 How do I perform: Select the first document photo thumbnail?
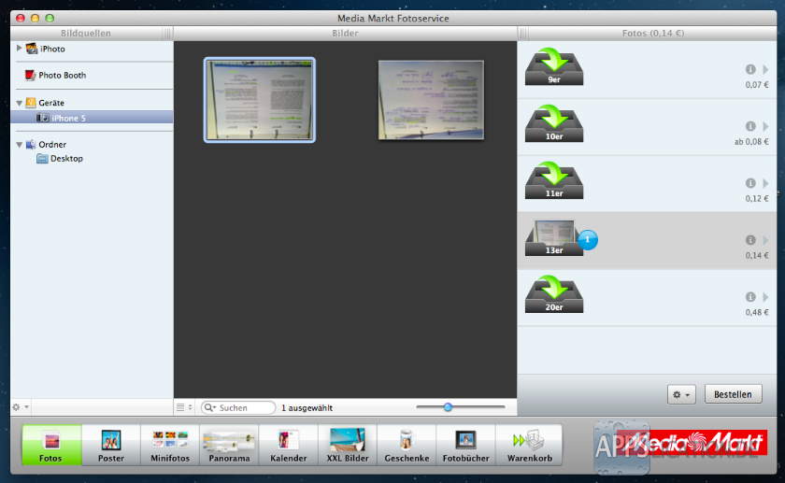click(x=260, y=100)
